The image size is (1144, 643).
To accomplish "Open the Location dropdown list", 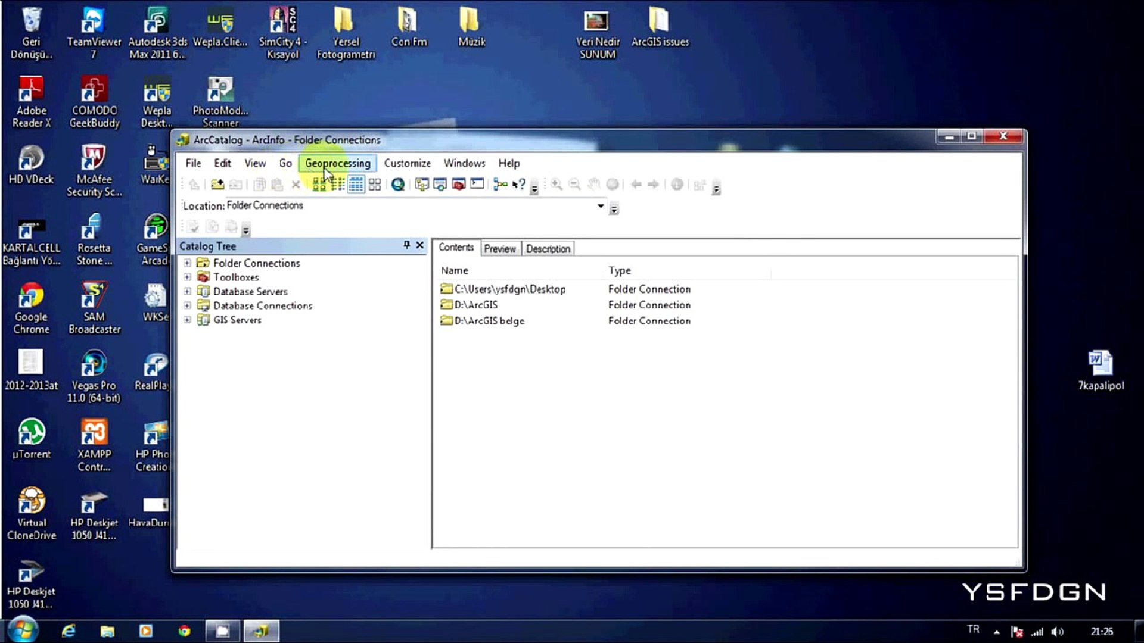I will point(600,206).
